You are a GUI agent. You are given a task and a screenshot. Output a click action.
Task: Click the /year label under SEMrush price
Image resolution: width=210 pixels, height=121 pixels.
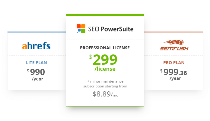click(x=175, y=78)
